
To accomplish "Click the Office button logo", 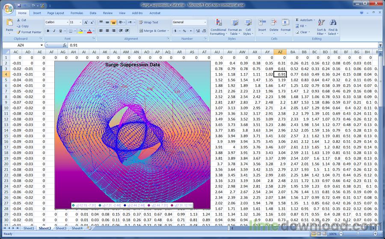I will click(8, 9).
